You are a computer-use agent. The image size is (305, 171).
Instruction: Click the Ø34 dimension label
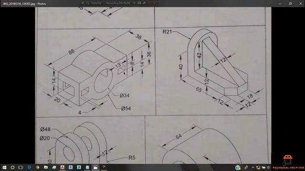124,95
